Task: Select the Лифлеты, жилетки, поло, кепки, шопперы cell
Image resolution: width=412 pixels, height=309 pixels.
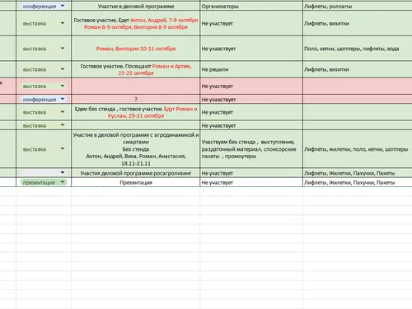Action: pyautogui.click(x=358, y=149)
